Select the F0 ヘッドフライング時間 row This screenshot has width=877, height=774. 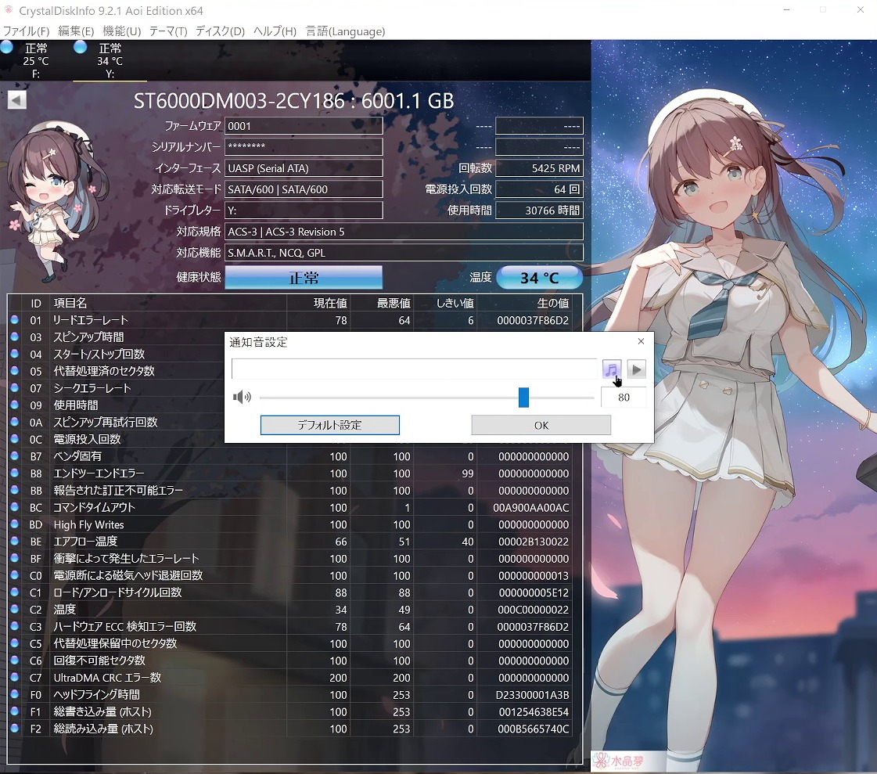[291, 694]
